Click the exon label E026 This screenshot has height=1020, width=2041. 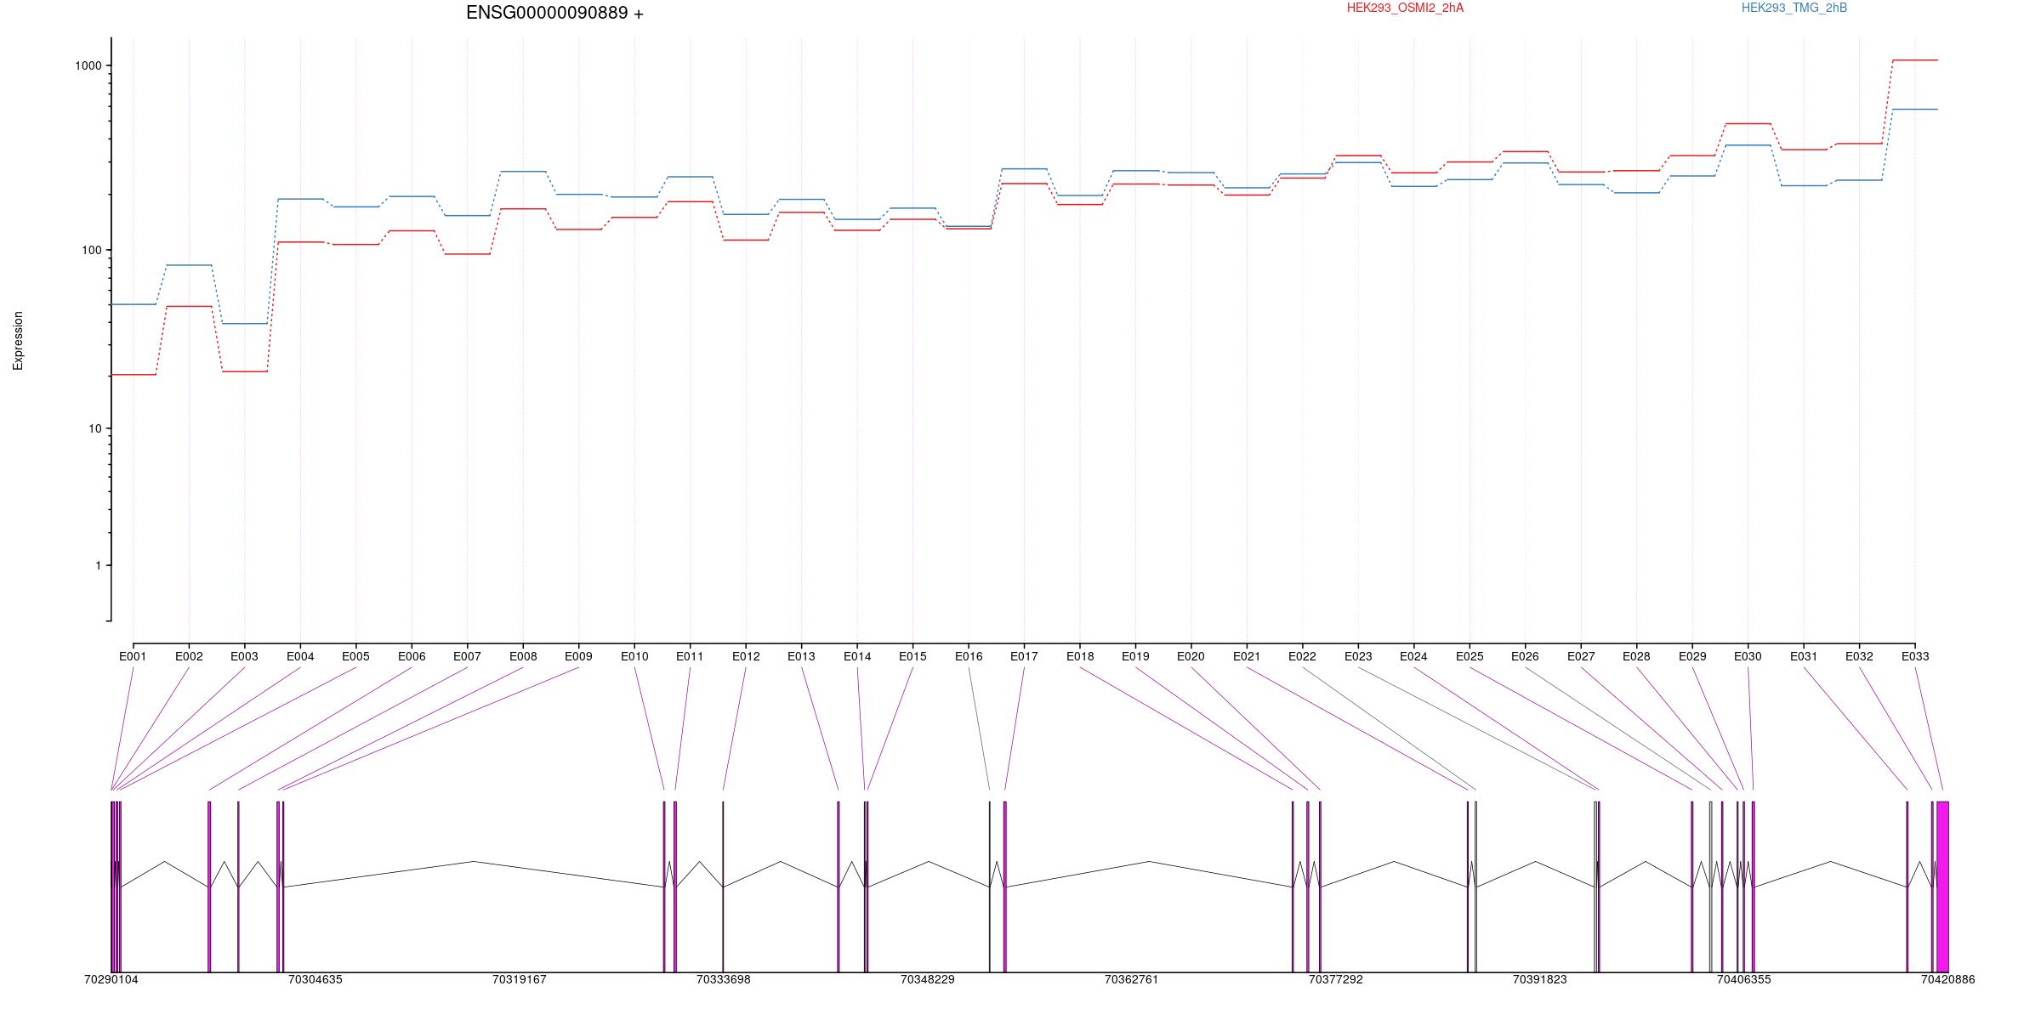pyautogui.click(x=1525, y=656)
